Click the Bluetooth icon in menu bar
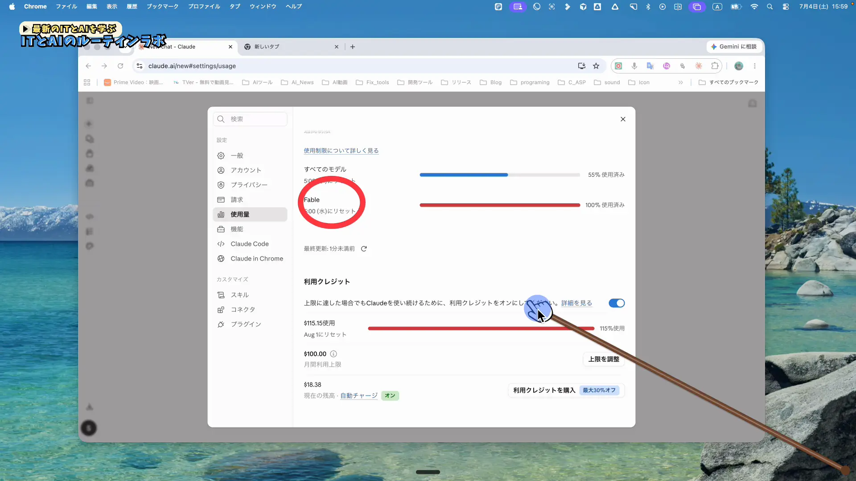The image size is (856, 481). pos(648,7)
